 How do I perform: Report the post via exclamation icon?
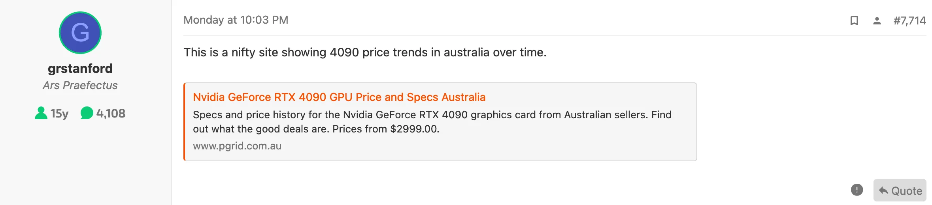pos(857,190)
